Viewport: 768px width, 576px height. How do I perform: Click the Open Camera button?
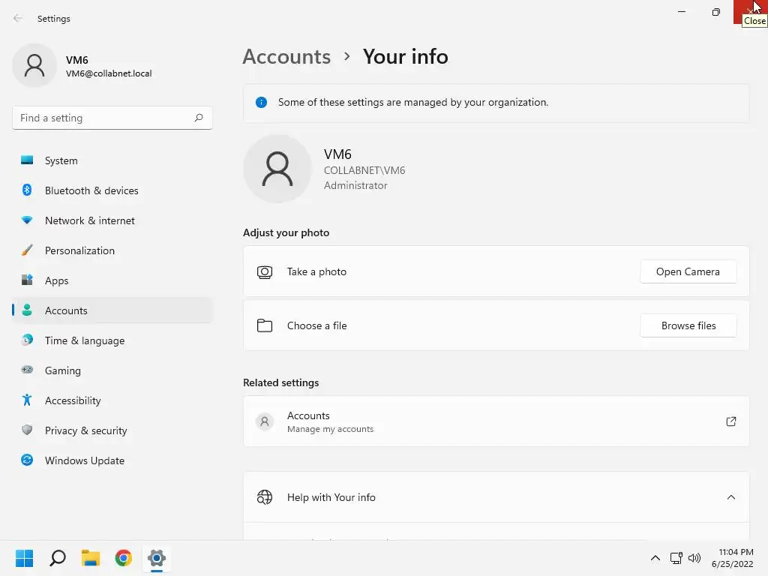pos(688,271)
